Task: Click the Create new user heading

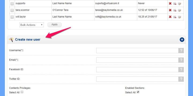Action: pos(28,39)
